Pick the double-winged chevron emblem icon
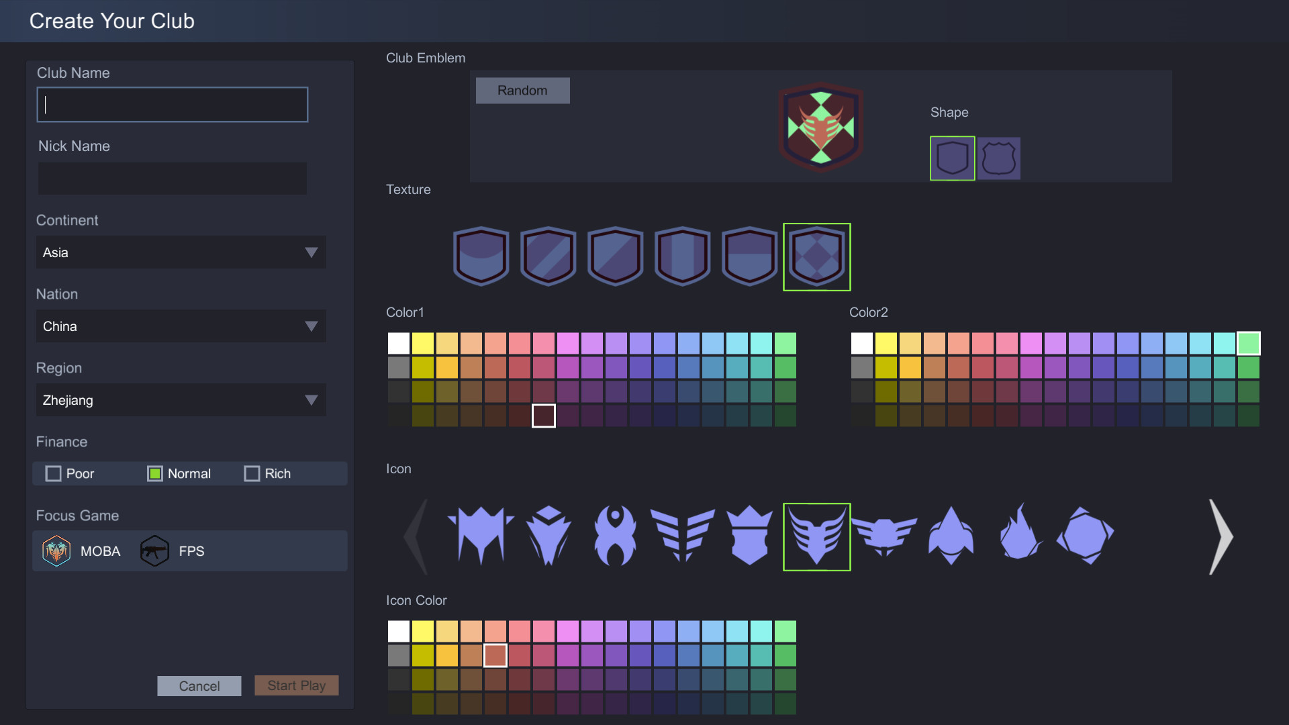 [x=682, y=536]
